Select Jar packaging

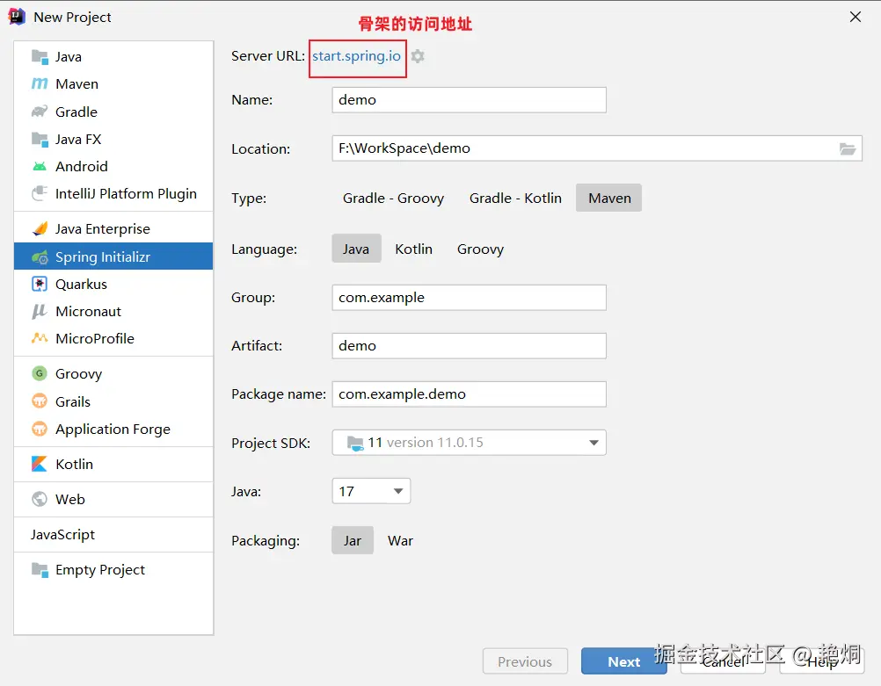353,540
